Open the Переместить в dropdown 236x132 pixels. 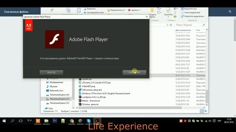(x=116, y=10)
